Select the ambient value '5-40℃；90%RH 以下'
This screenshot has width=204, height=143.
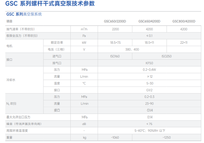point(150,131)
